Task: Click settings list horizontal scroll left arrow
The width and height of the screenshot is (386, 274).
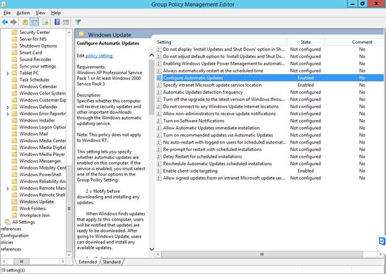Action: [x=158, y=254]
